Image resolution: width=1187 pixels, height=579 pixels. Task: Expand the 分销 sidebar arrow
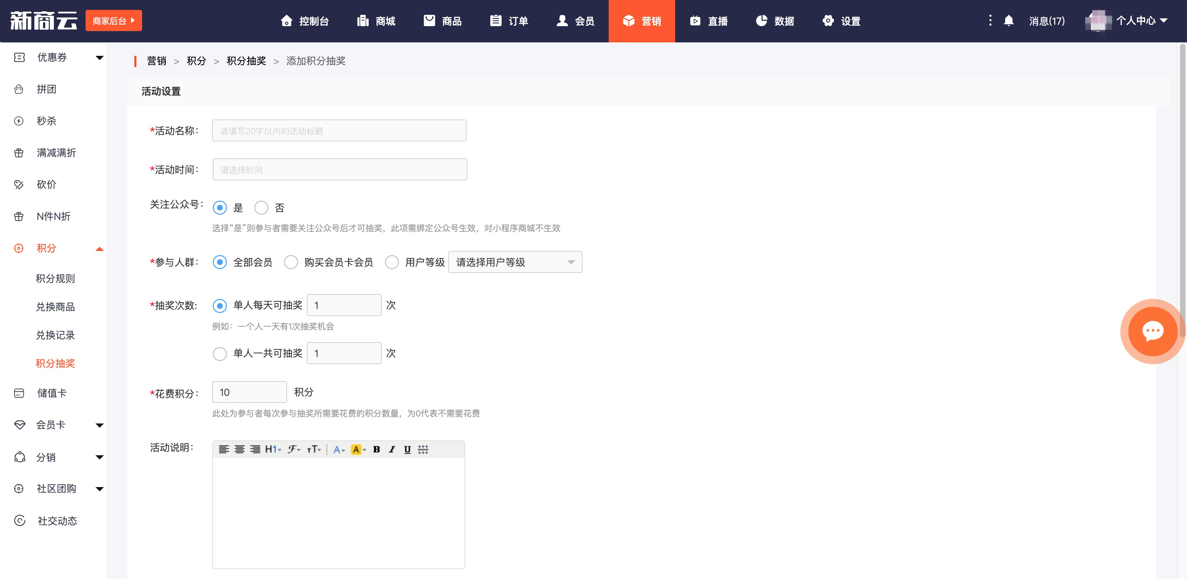[x=100, y=457]
